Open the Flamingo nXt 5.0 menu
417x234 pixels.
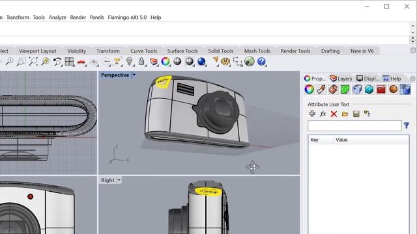click(x=127, y=18)
